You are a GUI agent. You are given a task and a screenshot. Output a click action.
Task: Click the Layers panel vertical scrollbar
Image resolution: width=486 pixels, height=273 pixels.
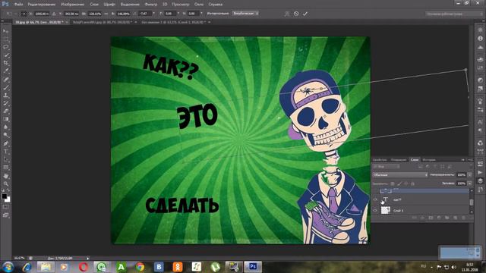pos(472,202)
